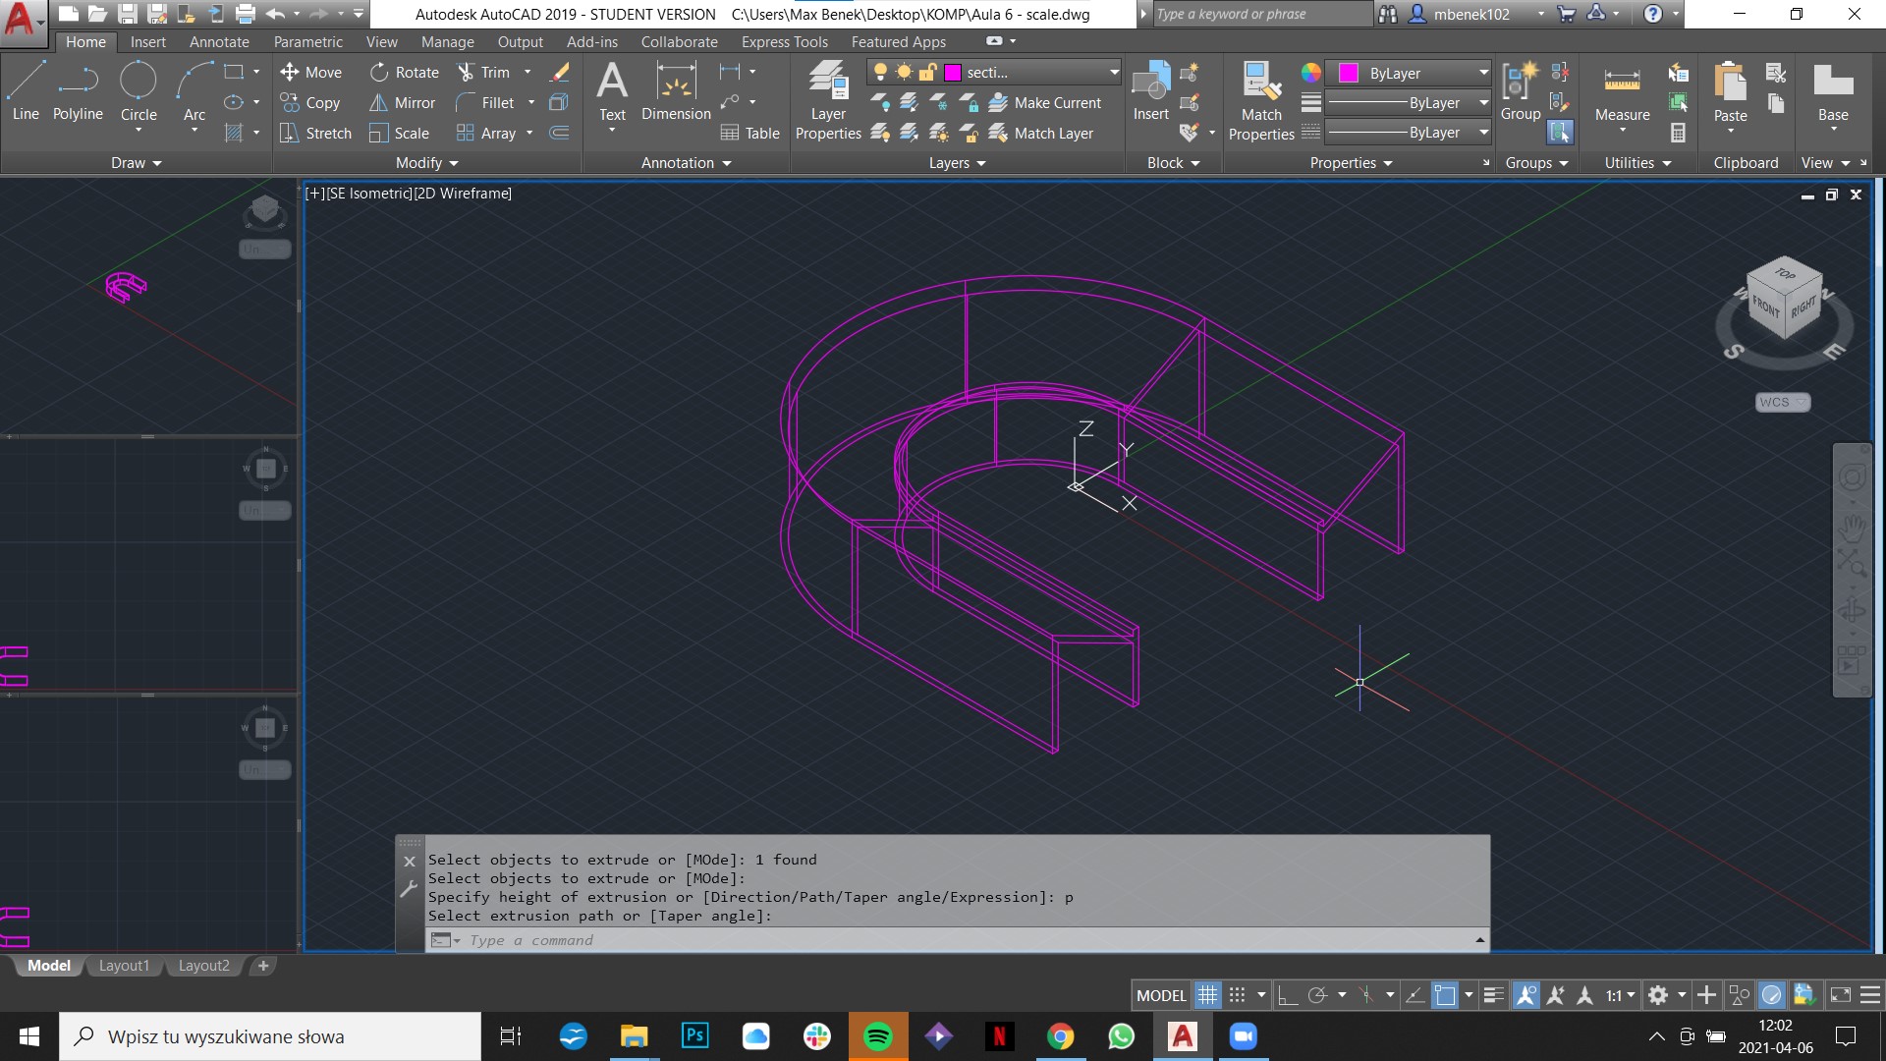Click the Trim tool
The height and width of the screenshot is (1061, 1886).
(483, 72)
